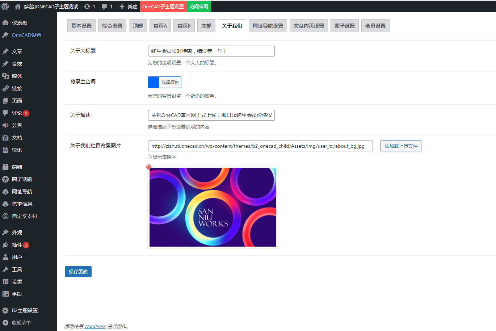Focus the 关于描述 text field
The height and width of the screenshot is (331, 496).
(211, 115)
